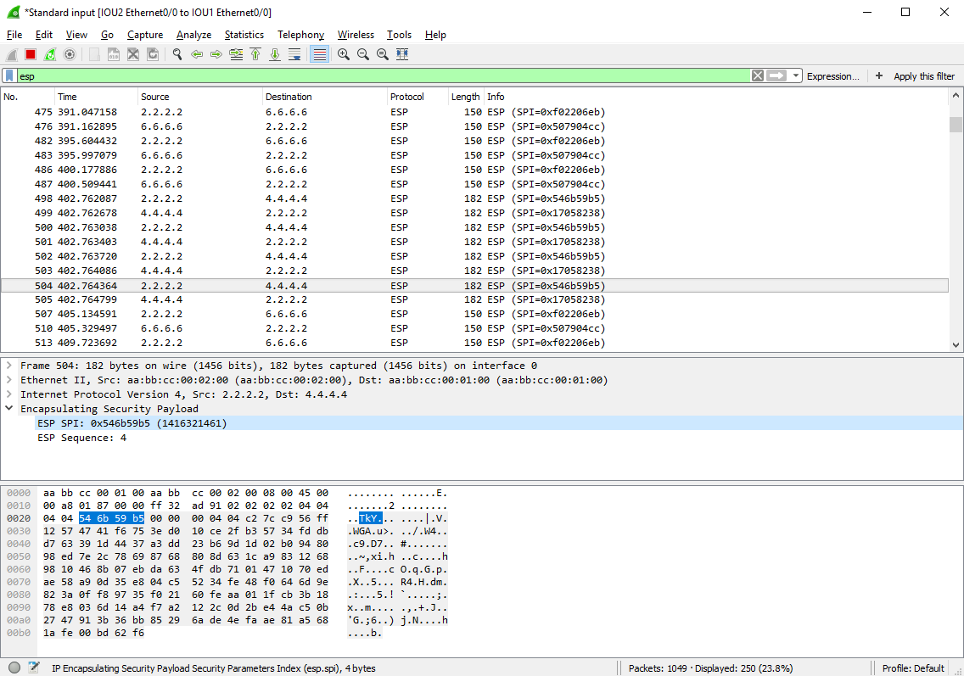
Task: Click Profile: Default in the status bar
Action: tap(913, 668)
